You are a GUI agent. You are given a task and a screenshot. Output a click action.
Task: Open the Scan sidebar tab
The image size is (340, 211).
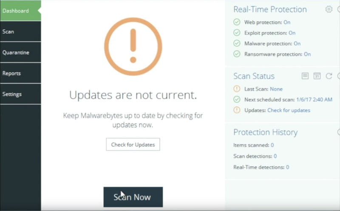coord(20,31)
